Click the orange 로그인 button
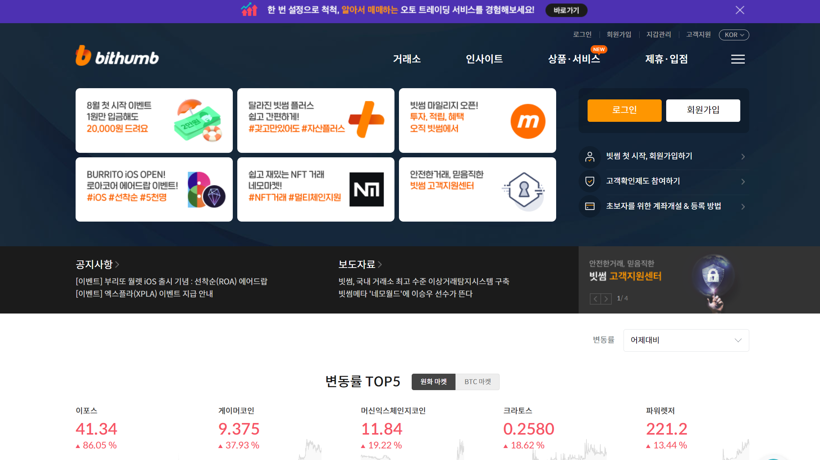Viewport: 820px width, 460px height. pyautogui.click(x=624, y=110)
